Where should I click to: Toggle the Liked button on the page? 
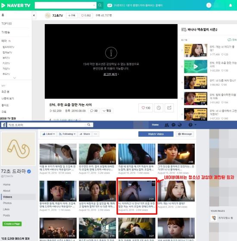49,134
